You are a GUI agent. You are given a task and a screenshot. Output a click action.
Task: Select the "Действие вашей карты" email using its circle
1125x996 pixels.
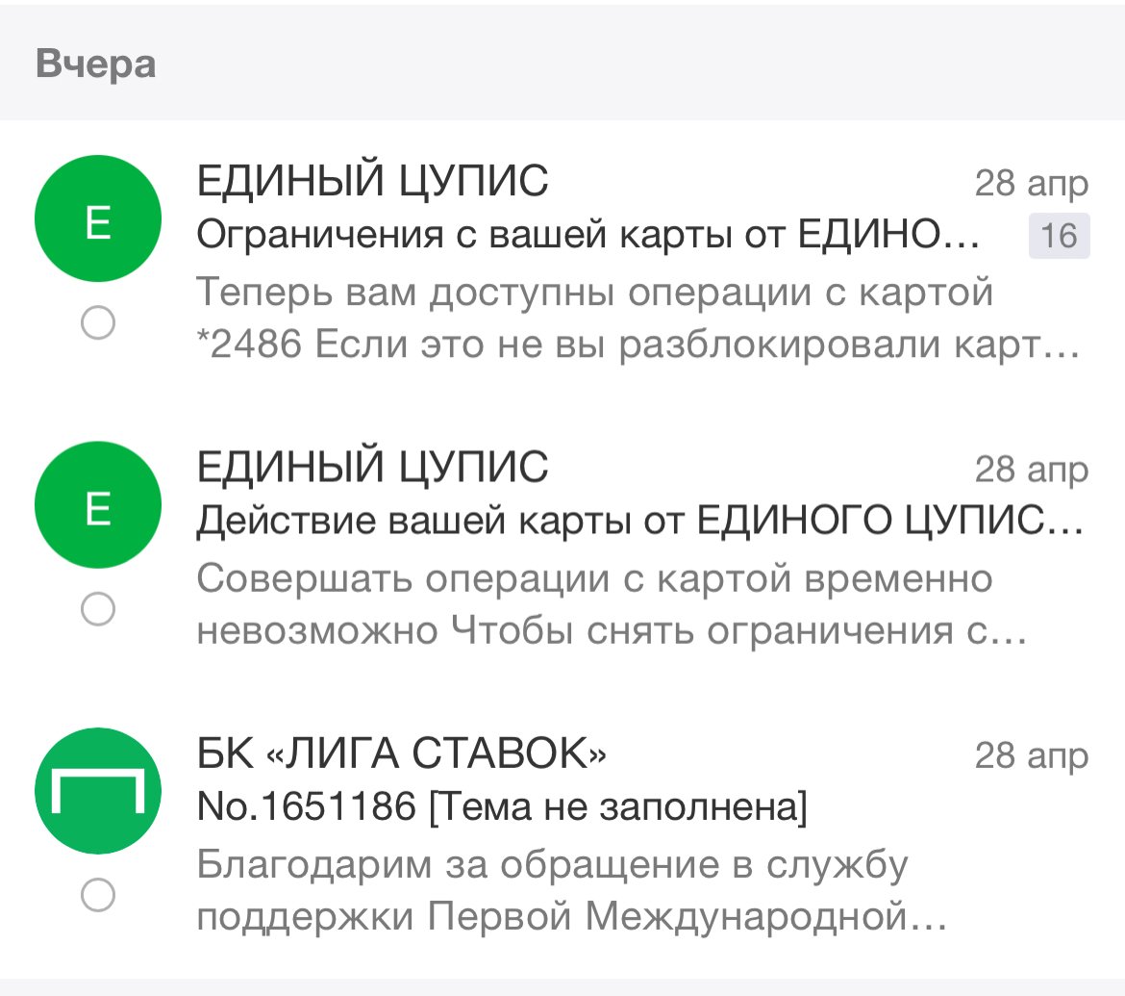click(97, 609)
